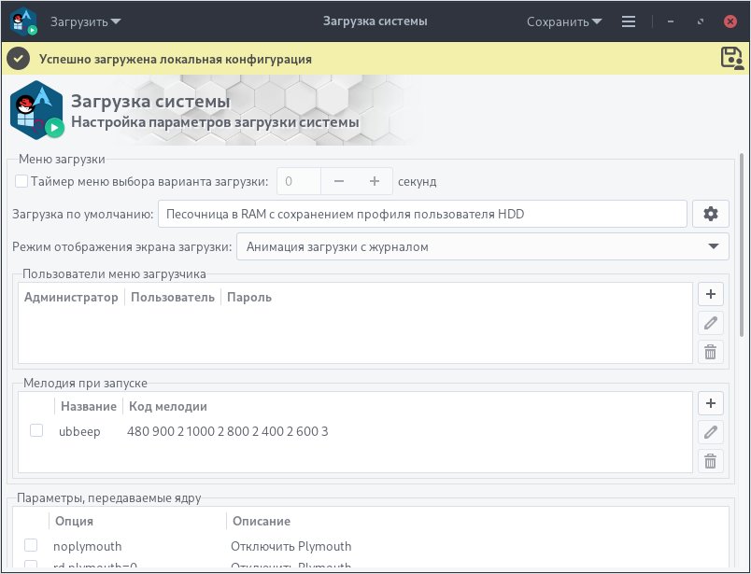Decrease timer seconds with minus stepper
This screenshot has width=751, height=574.
[x=339, y=181]
